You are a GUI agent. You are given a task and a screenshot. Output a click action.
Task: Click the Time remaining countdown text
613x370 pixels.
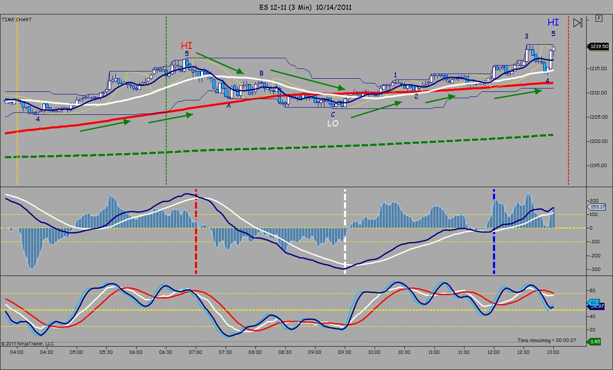tap(547, 340)
